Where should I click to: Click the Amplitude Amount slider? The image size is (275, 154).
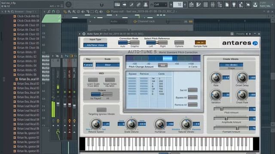tap(231, 118)
